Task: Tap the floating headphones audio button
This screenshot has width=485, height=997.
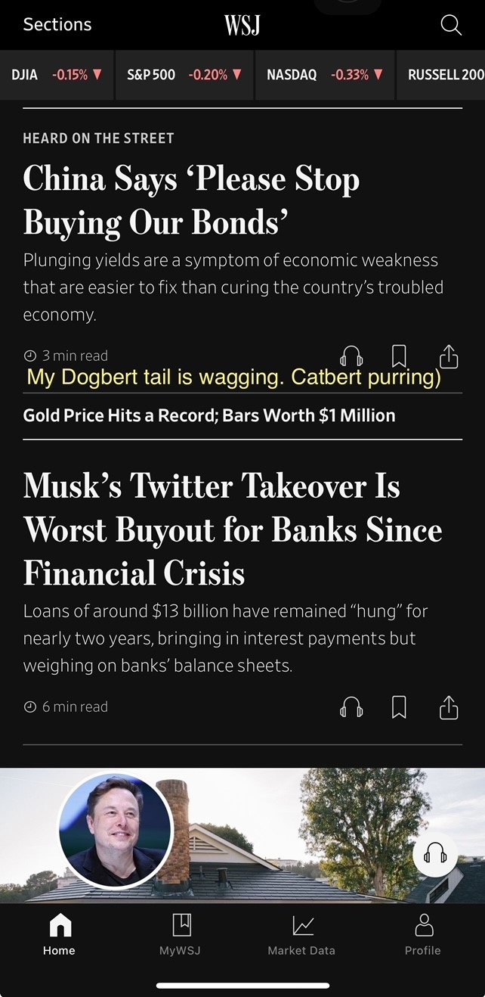Action: (x=435, y=856)
